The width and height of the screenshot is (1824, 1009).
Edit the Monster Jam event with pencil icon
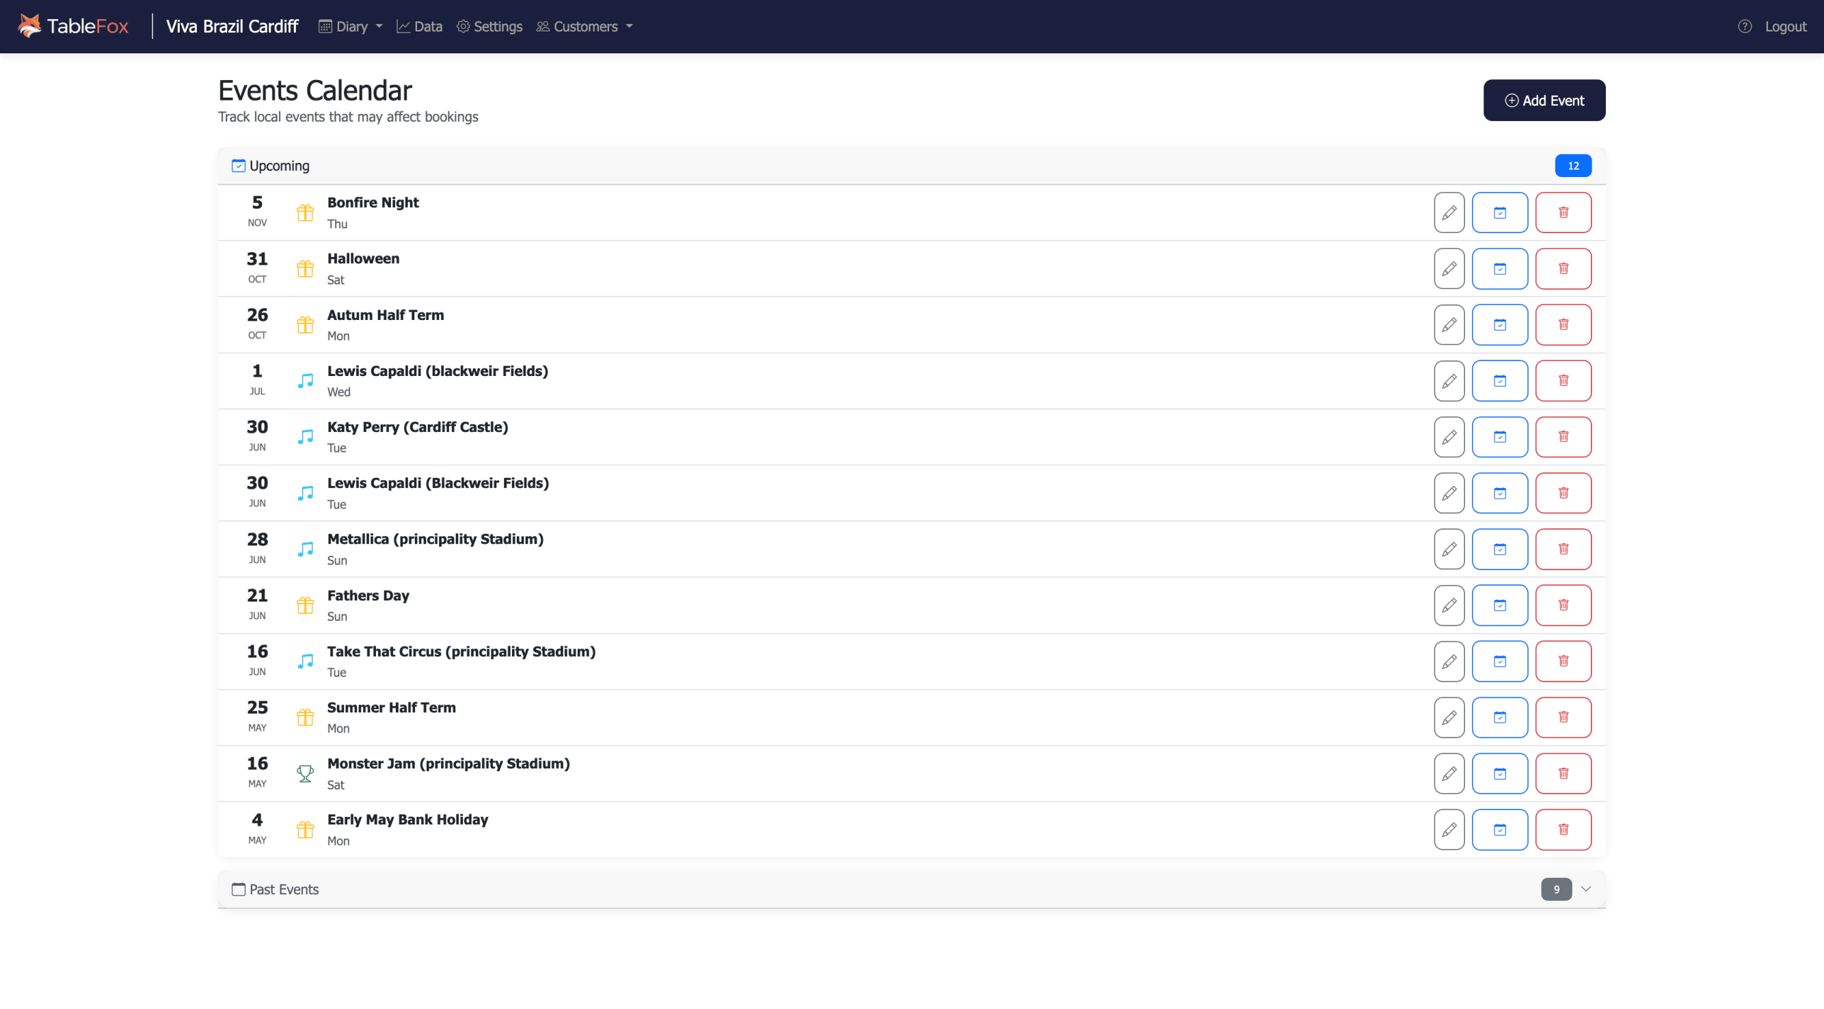[x=1449, y=773]
